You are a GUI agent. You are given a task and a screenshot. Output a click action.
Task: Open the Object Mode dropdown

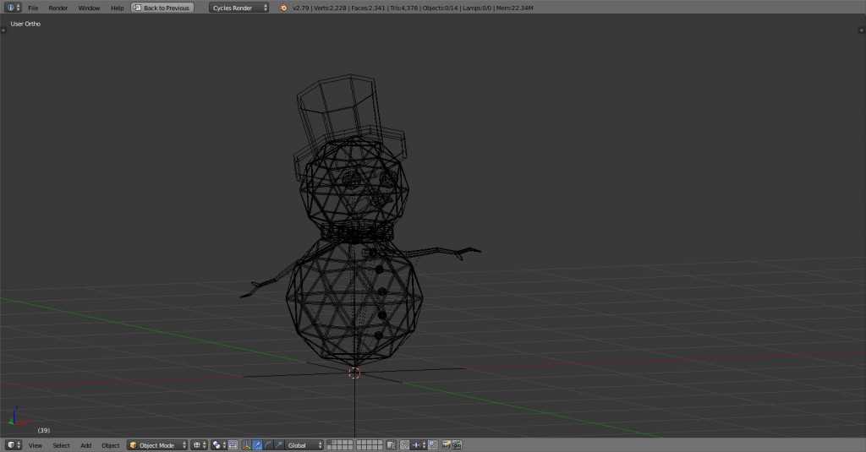tap(157, 445)
